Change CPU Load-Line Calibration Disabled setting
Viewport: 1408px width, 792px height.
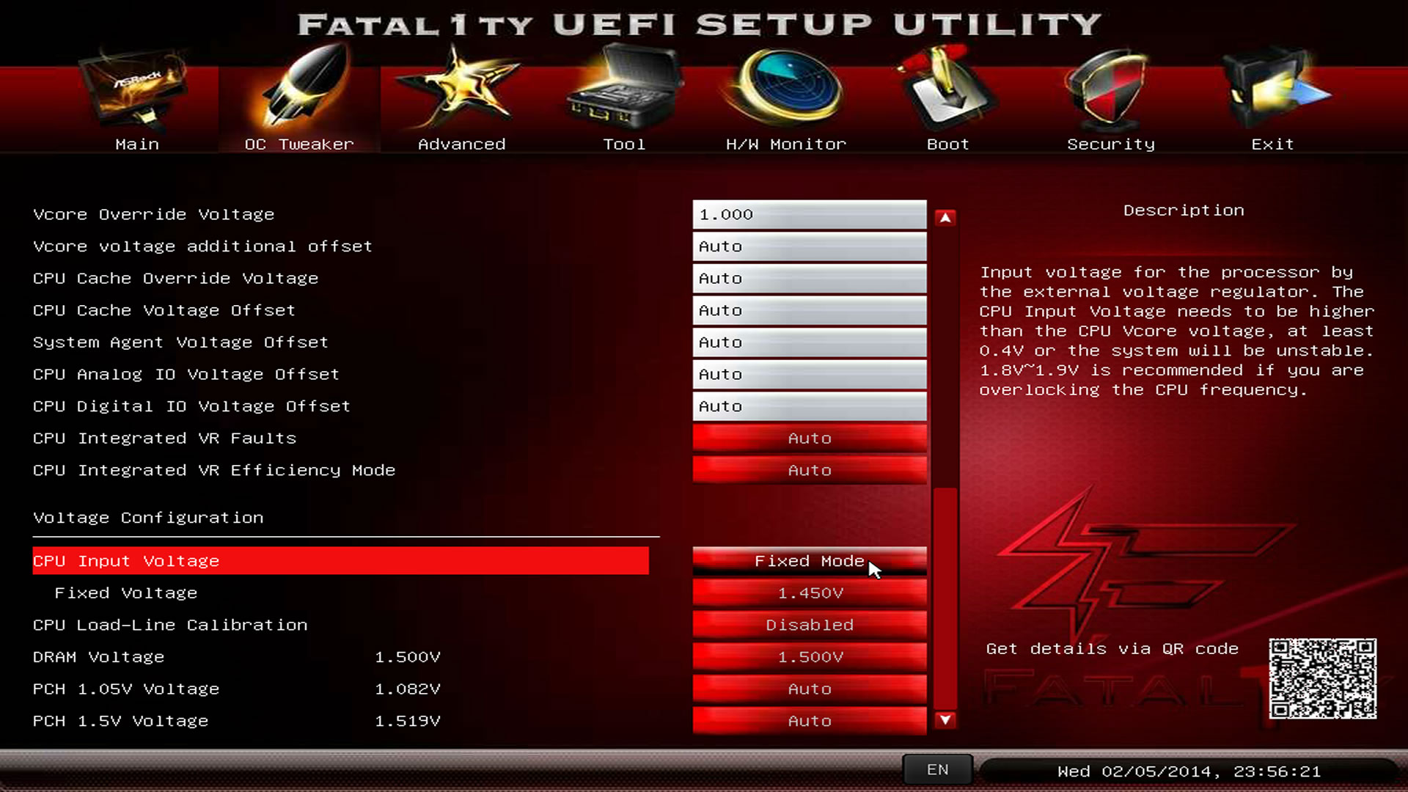pos(809,625)
